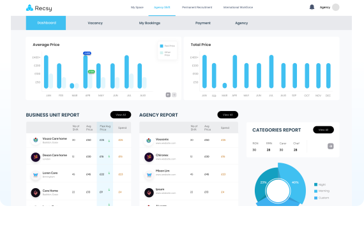The height and width of the screenshot is (243, 364).
Task: Open Permanent Recruitment section
Action: coord(197,8)
